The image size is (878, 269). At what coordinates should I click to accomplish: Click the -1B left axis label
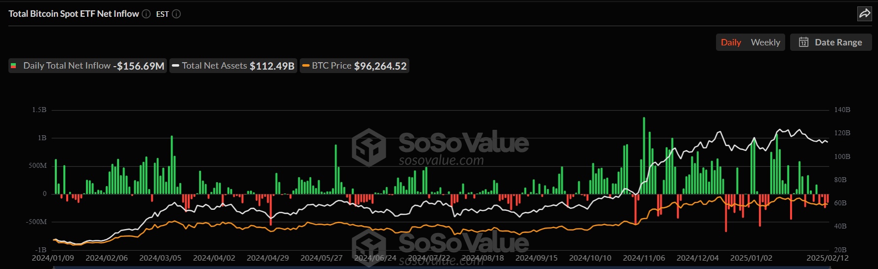tap(40, 250)
